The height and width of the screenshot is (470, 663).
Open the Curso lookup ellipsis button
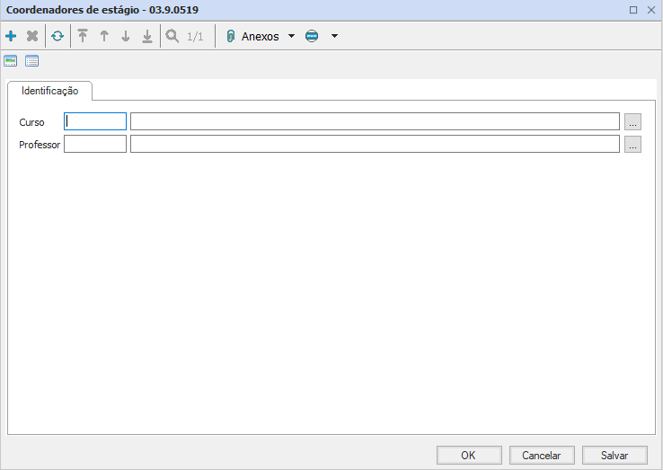(x=632, y=121)
